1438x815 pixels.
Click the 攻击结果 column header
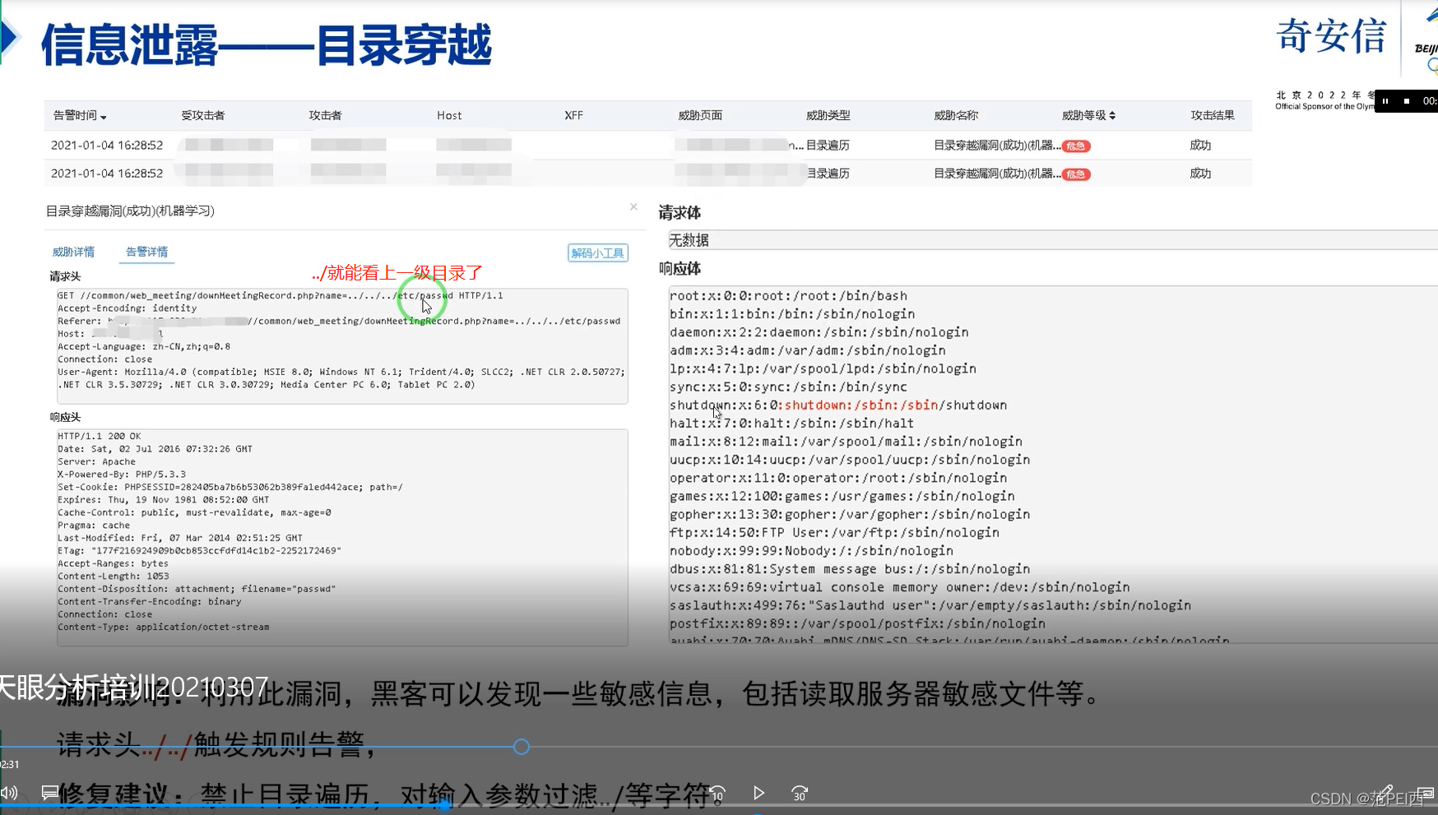[x=1213, y=115]
